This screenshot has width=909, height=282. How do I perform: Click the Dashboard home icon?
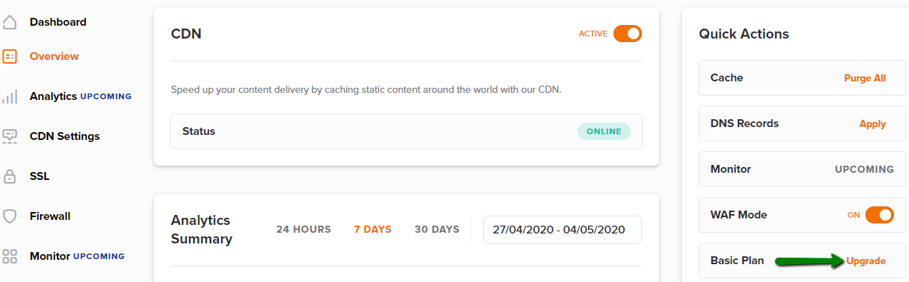(9, 22)
